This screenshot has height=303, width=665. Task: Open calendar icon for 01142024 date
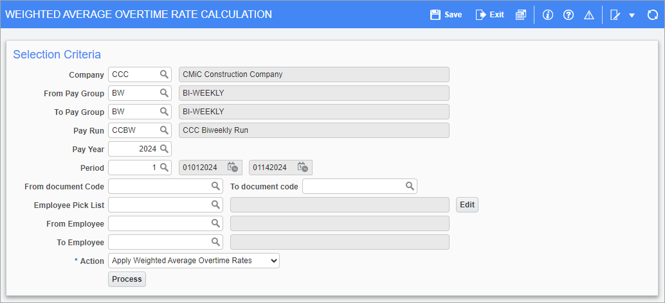point(302,168)
